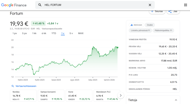Show next comparison stocks with arrow
The width and height of the screenshot is (190, 104).
click(x=121, y=95)
